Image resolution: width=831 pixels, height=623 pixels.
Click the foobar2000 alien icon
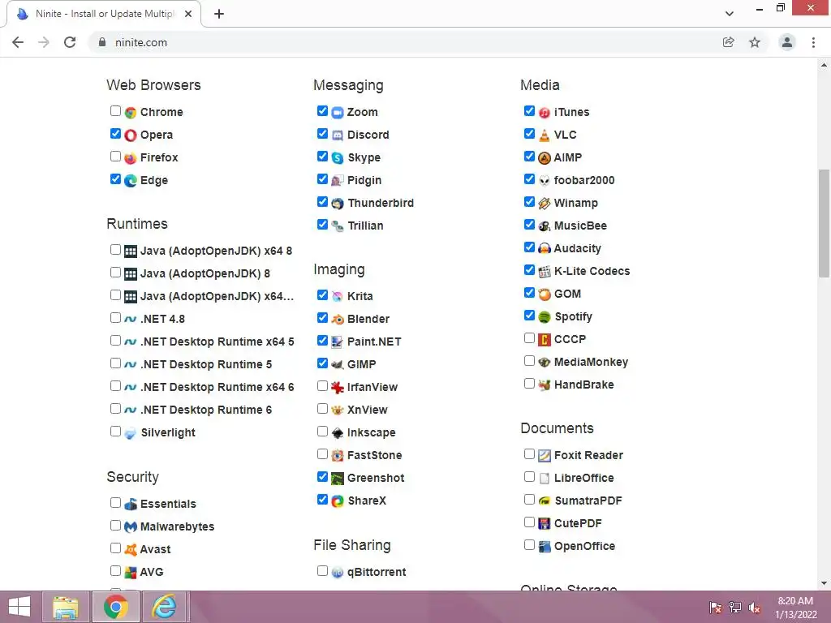pyautogui.click(x=545, y=181)
